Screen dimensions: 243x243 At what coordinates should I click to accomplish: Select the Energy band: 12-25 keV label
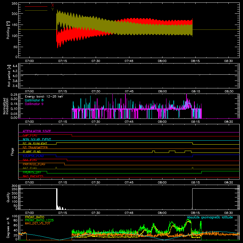coord(44,97)
